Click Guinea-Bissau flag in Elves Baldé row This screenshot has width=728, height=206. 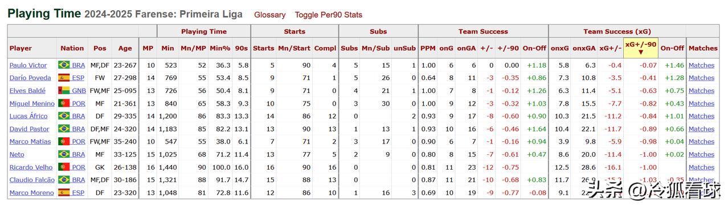pyautogui.click(x=64, y=91)
